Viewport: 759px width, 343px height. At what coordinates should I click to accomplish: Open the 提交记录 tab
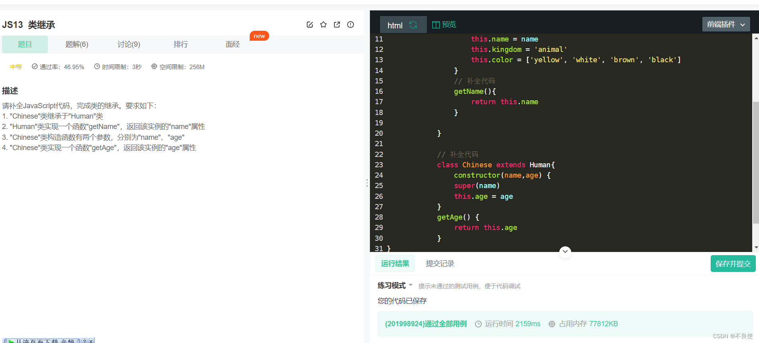[440, 264]
